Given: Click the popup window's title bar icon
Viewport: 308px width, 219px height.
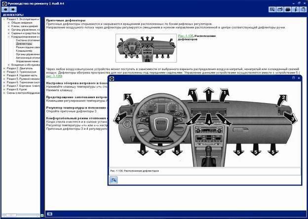Looking at the screenshot, I should [112, 78].
